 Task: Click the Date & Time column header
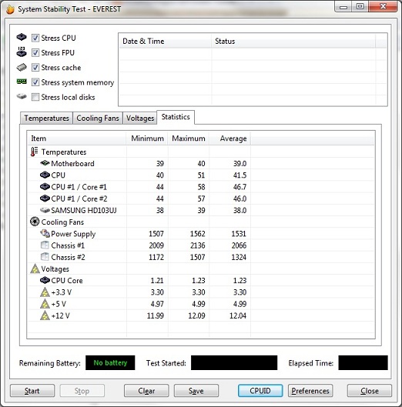pos(166,41)
